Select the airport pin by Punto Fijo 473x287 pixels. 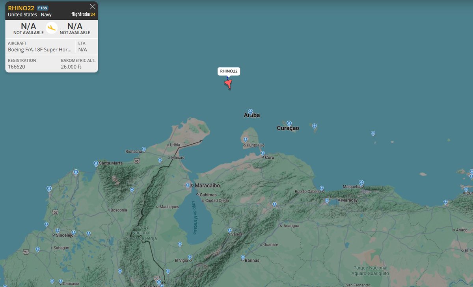pos(245,140)
